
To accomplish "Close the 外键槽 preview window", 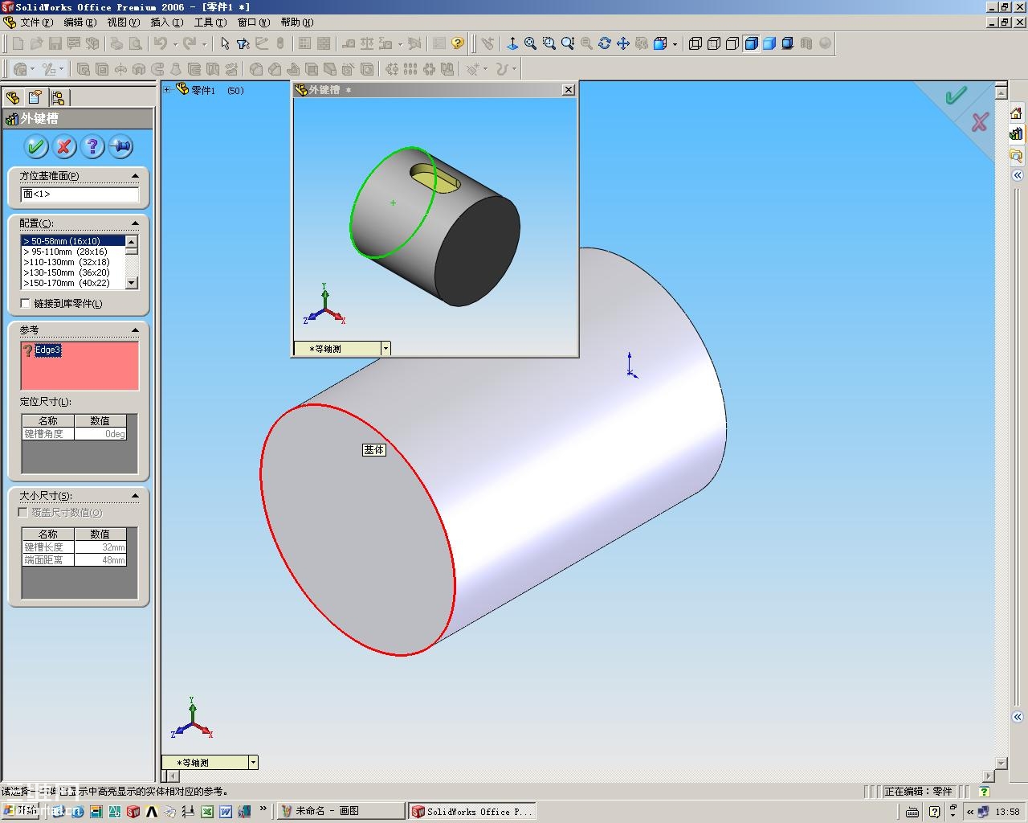I will (569, 89).
